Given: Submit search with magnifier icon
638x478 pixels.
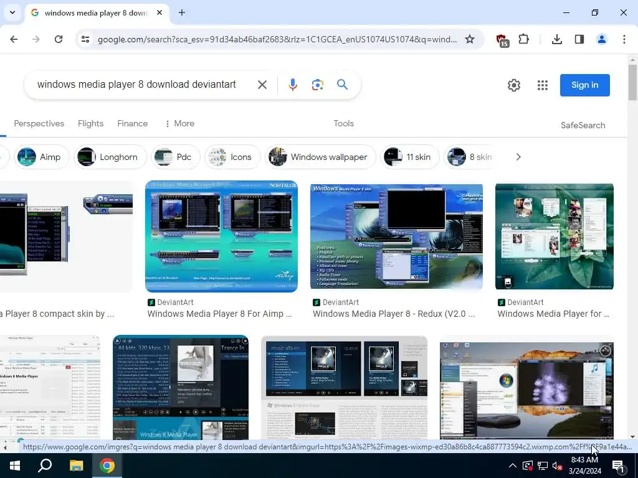Looking at the screenshot, I should [342, 85].
